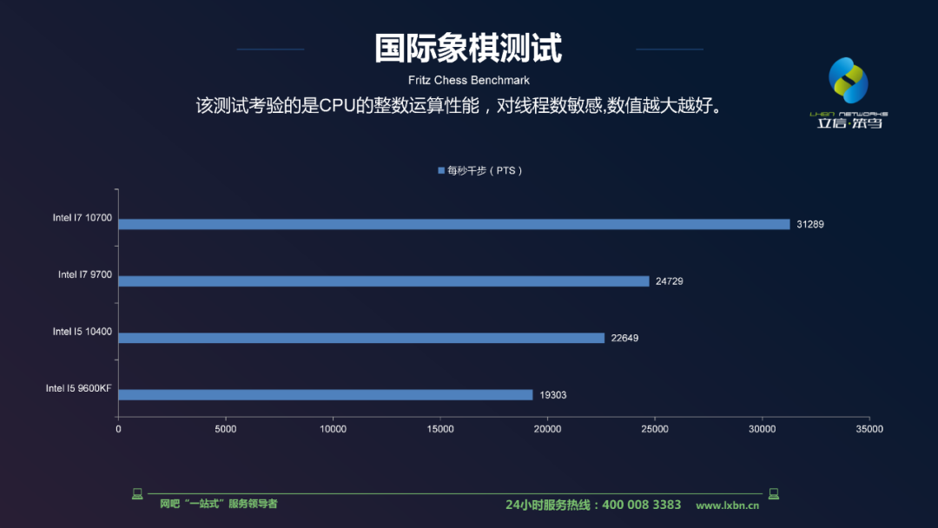The image size is (938, 528).
Task: Click the x-axis tick label 30000
Action: pos(763,429)
